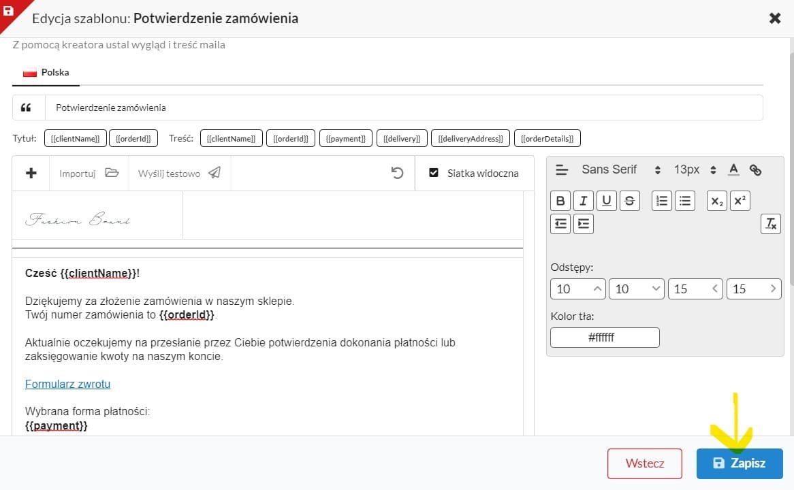
Task: Insert the {{payment}} content tag
Action: [x=346, y=139]
